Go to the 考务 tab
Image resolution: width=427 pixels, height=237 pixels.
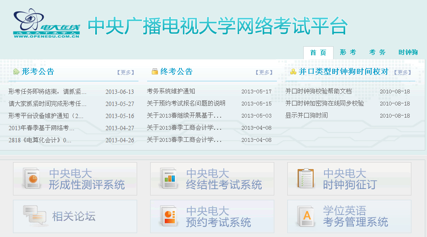377,52
